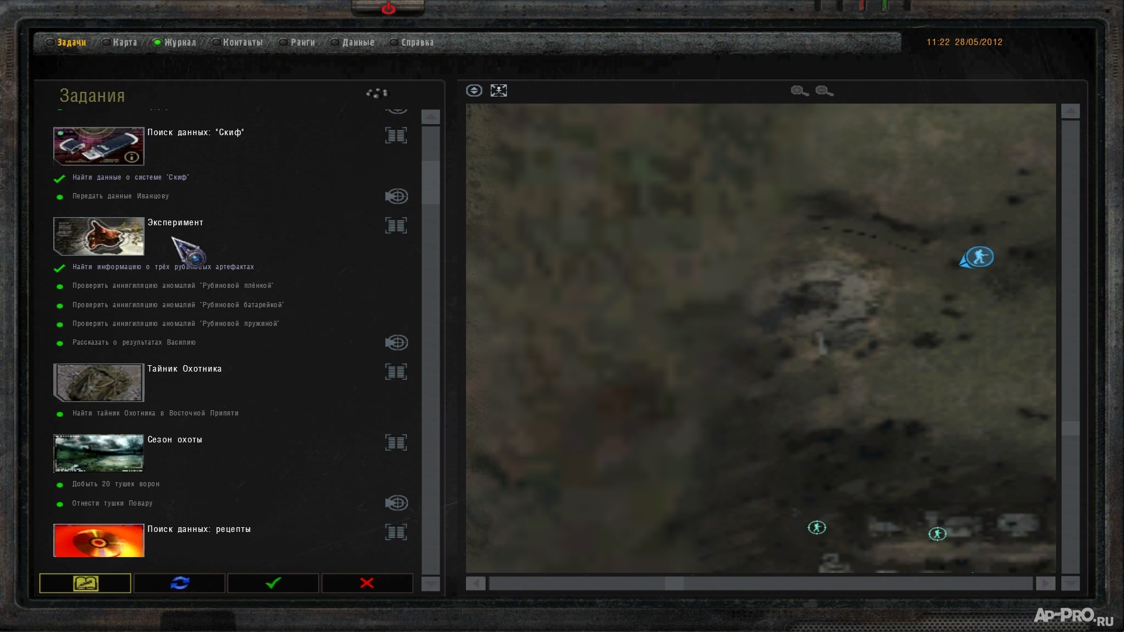Screen dimensions: 1124x632
Task: Switch to the Карта tab
Action: (x=125, y=42)
